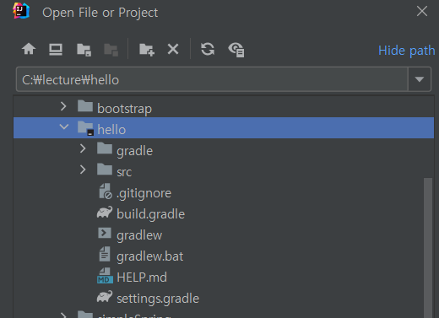Delete the selected item
This screenshot has height=318, width=439.
point(173,49)
